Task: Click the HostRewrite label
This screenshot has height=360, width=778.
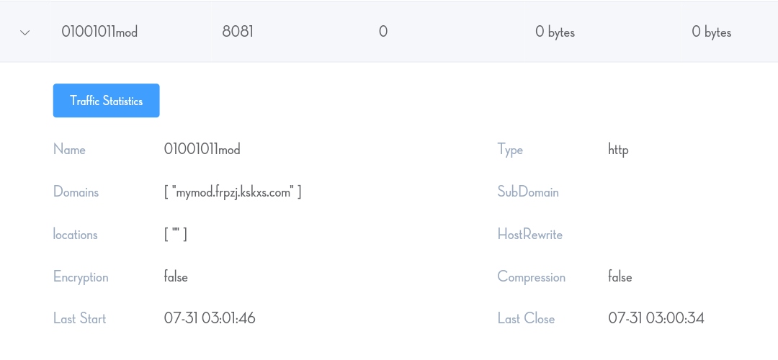Action: pos(530,234)
